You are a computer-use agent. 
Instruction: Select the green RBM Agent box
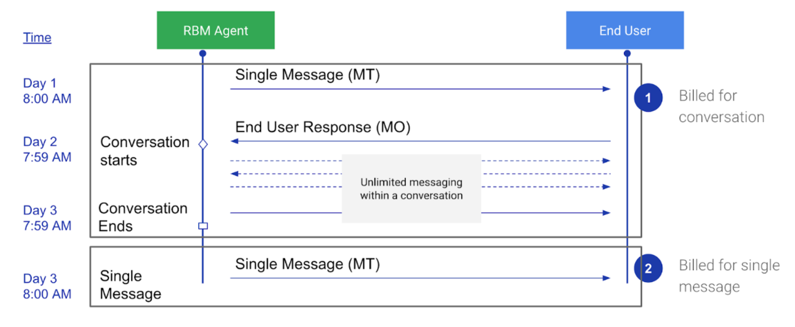[215, 30]
